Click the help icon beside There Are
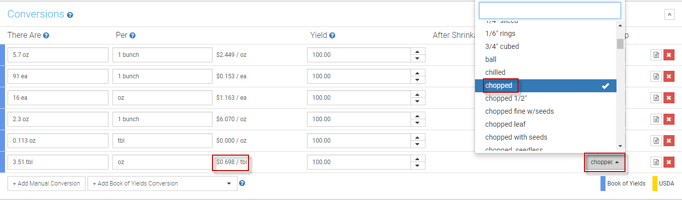Screen dimensions: 682x200 46,35
